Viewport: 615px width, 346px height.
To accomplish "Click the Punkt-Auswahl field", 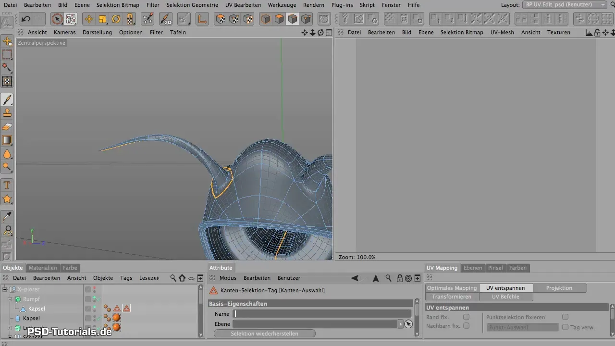I will (522, 327).
